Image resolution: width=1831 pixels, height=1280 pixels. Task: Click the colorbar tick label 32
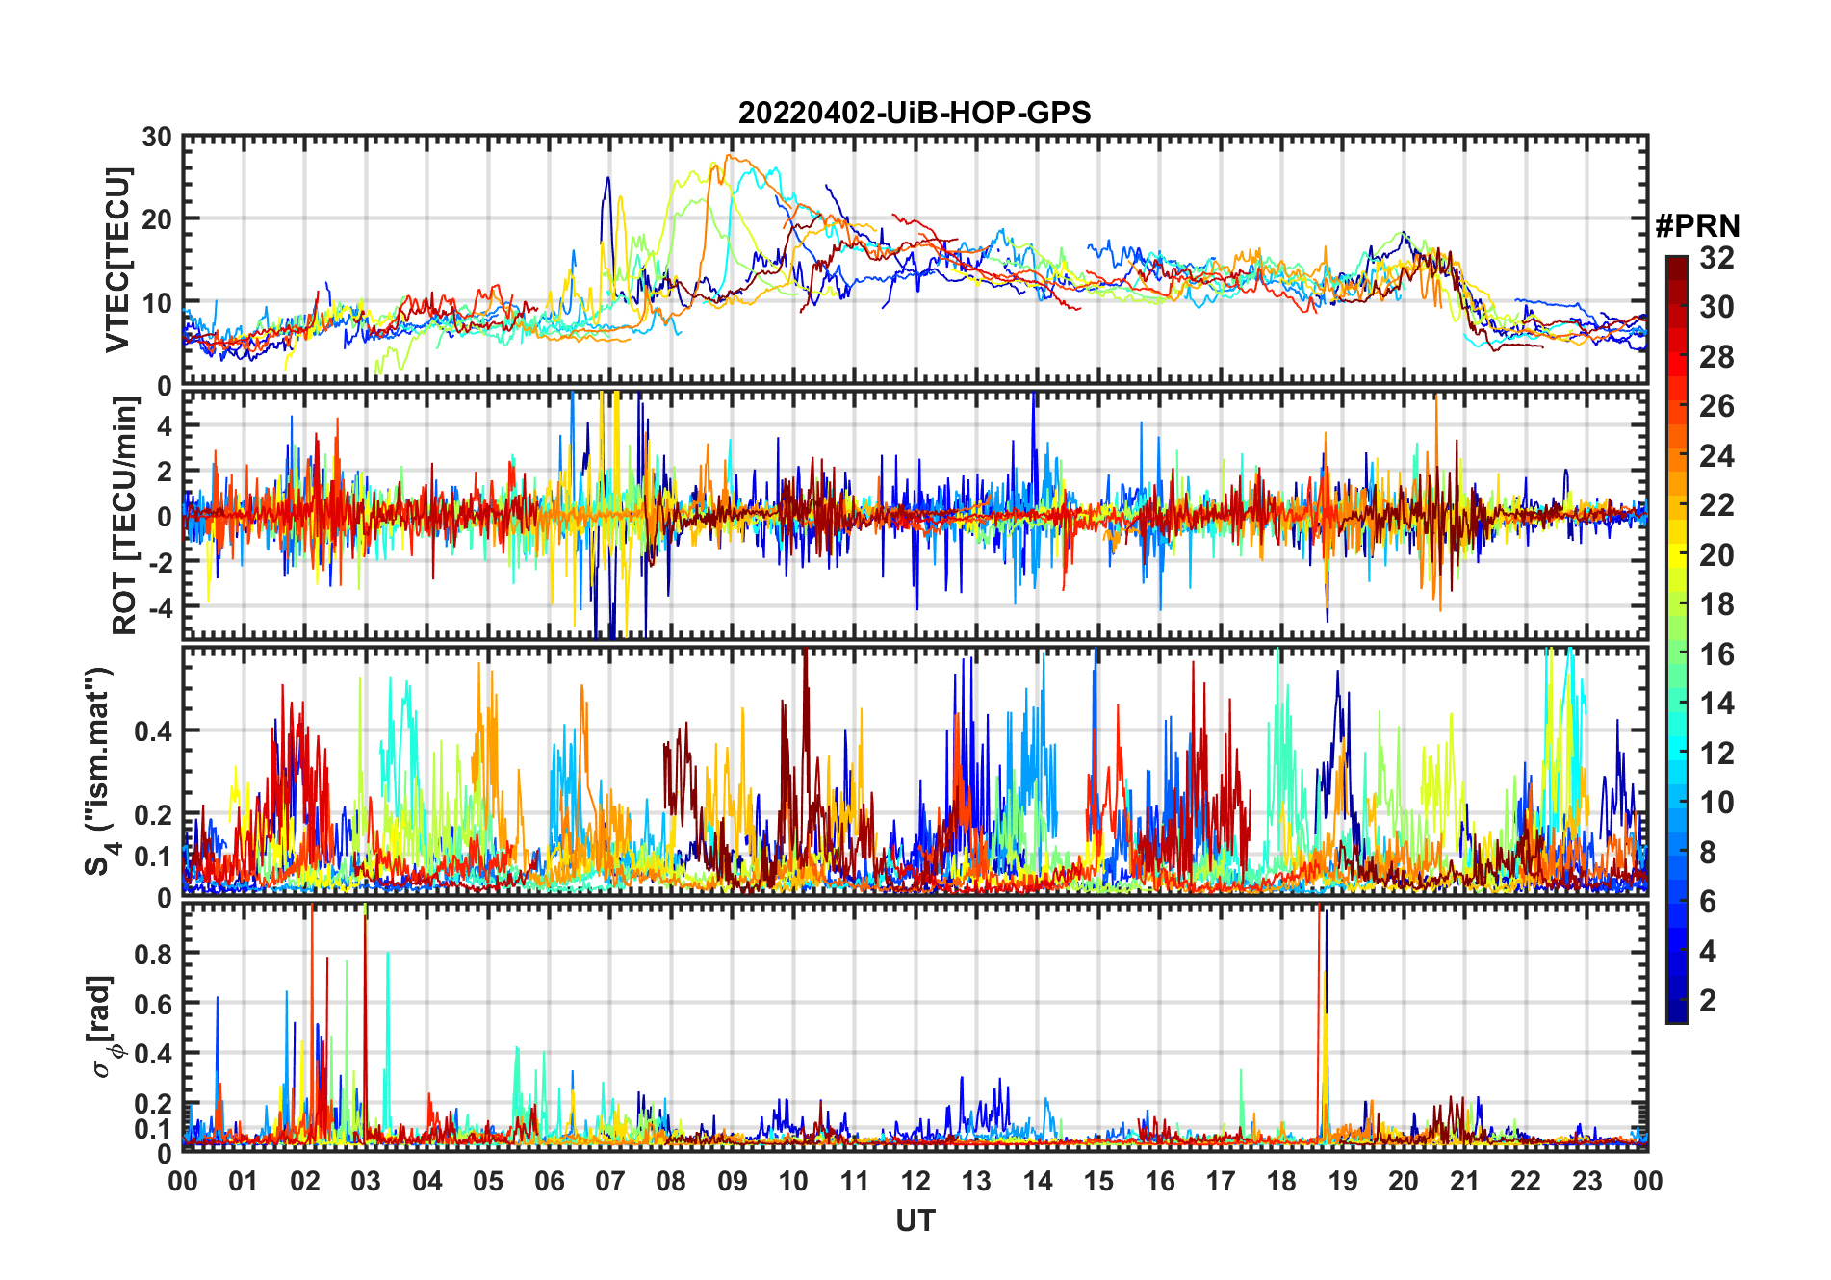(1716, 258)
